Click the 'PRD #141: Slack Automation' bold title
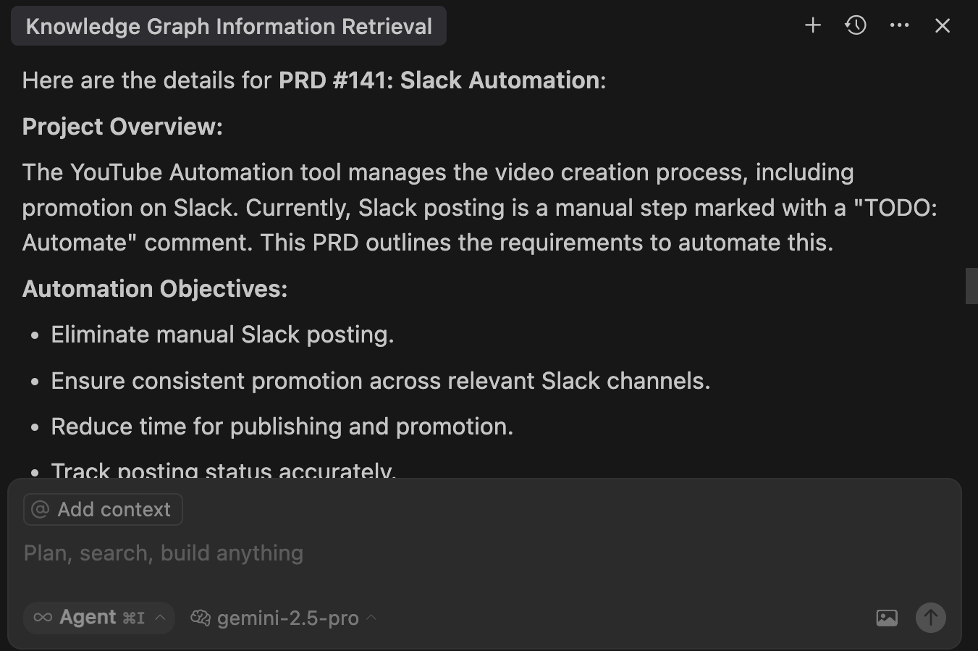 point(439,80)
